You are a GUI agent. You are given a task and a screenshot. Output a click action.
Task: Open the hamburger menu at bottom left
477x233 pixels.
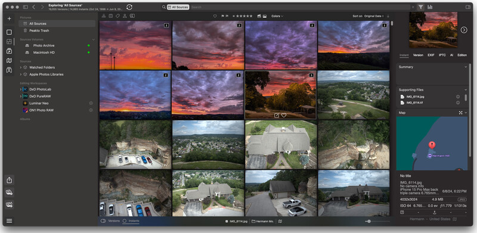point(9,220)
